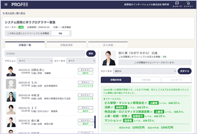Screen dimensions: 197x134
Task: Click the 変更する button
Action: tap(185, 71)
